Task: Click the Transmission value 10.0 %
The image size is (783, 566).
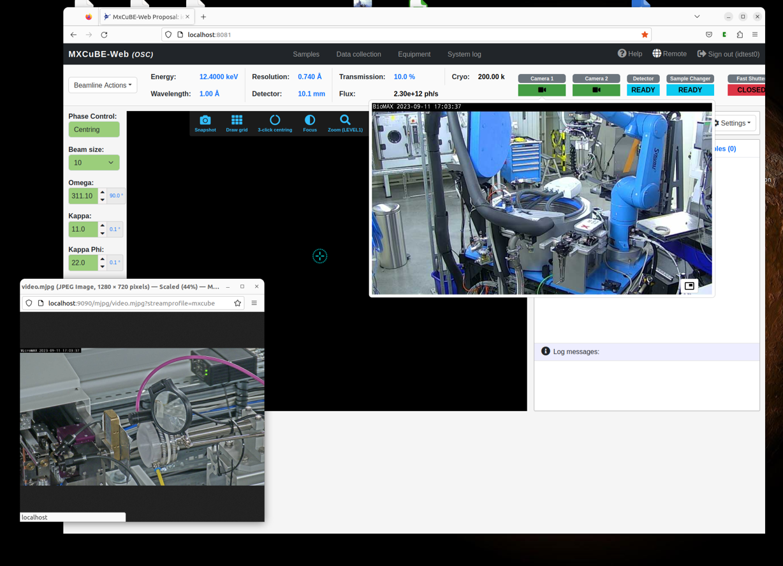Action: (404, 77)
